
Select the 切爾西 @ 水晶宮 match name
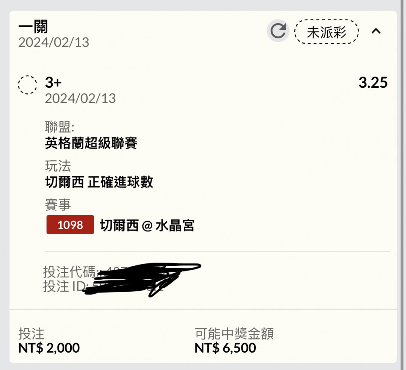tap(147, 225)
